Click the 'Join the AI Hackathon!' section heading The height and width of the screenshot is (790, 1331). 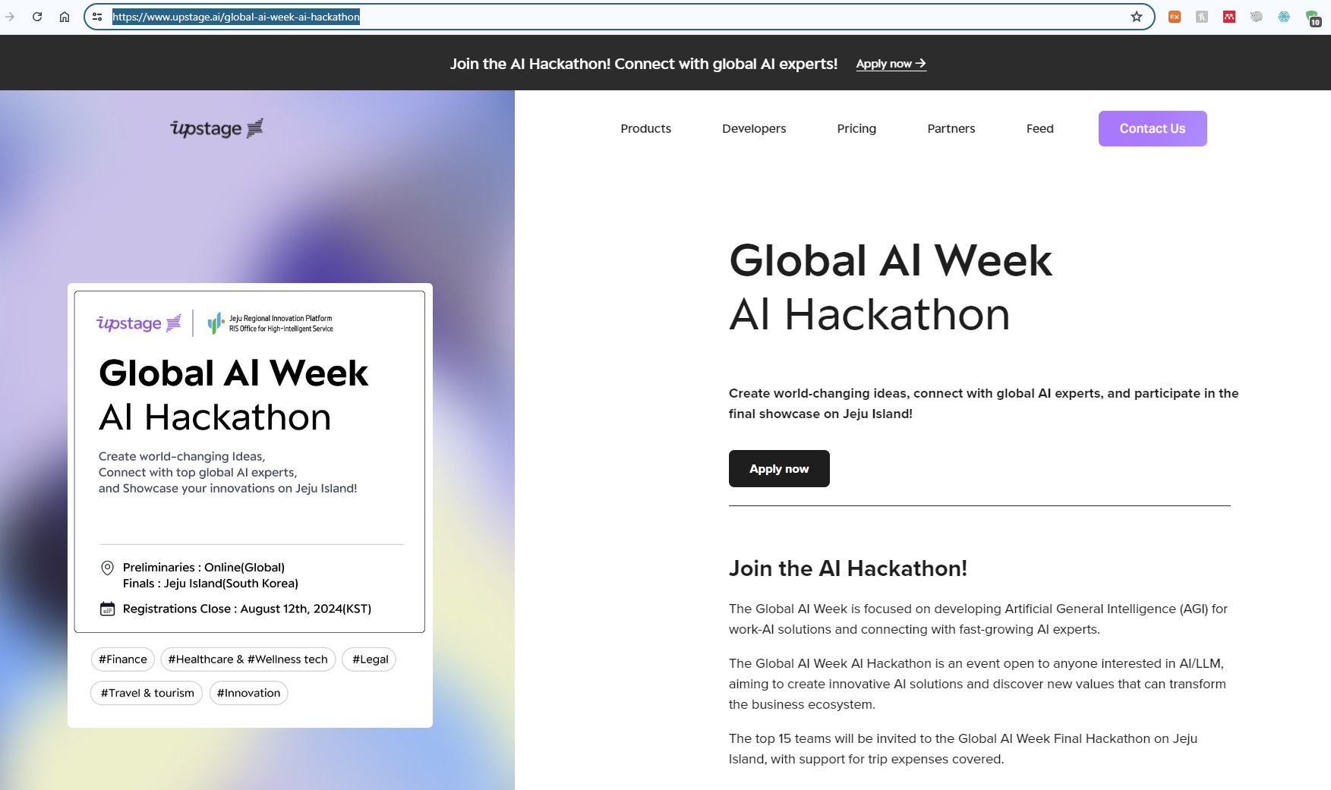click(x=847, y=568)
